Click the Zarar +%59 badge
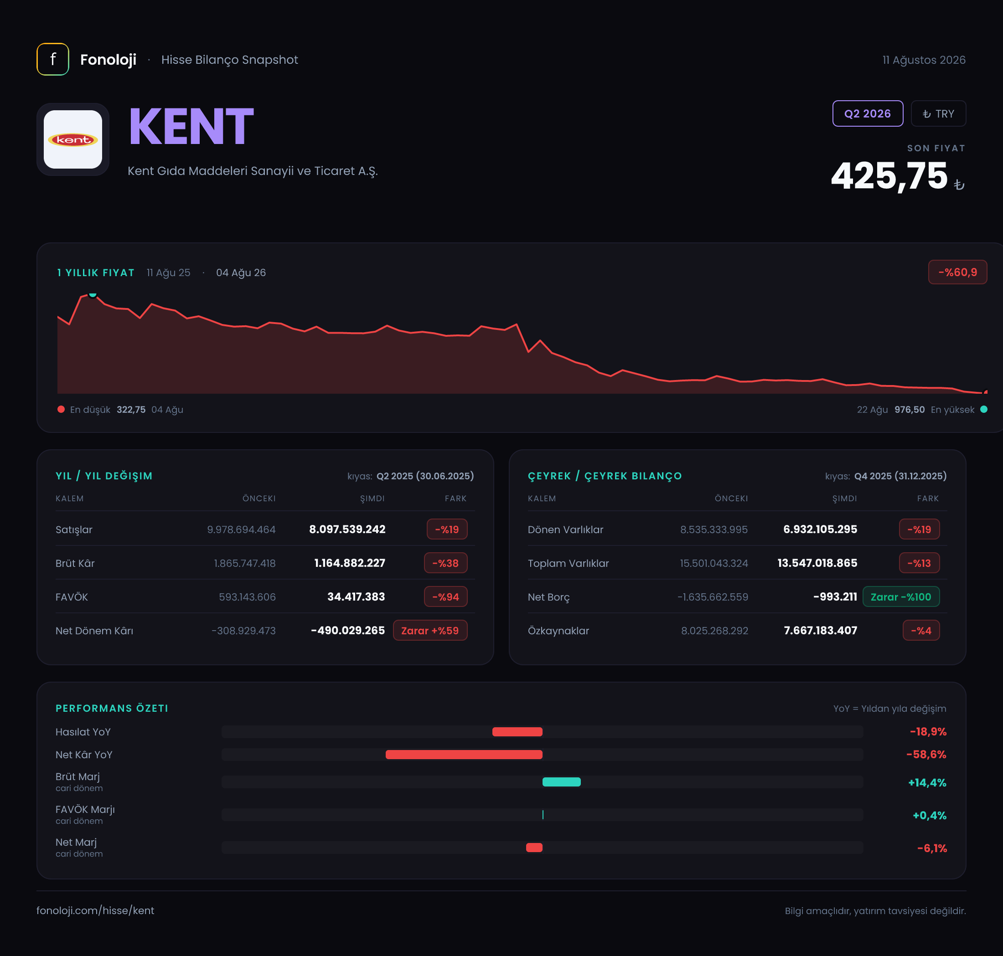 (430, 630)
